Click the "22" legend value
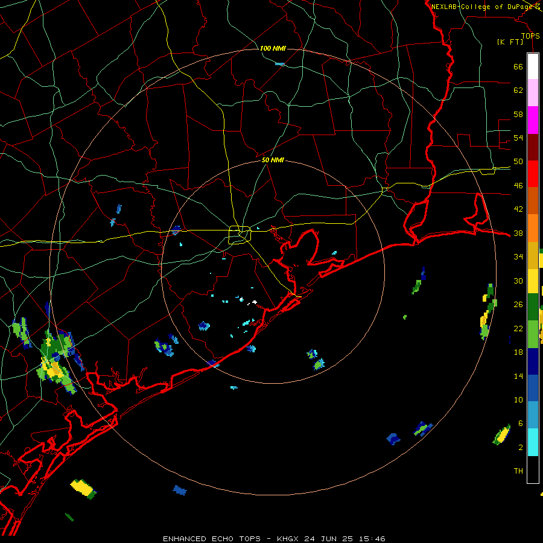 click(518, 328)
